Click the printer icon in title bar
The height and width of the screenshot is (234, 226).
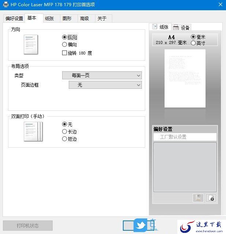click(6, 4)
